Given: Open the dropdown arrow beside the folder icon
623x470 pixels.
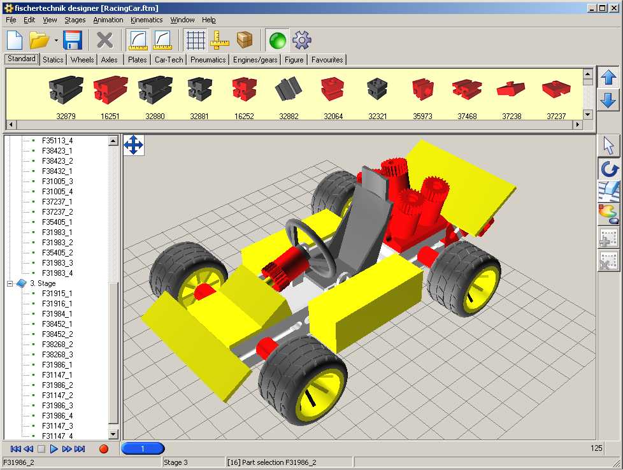Looking at the screenshot, I should click(x=56, y=41).
